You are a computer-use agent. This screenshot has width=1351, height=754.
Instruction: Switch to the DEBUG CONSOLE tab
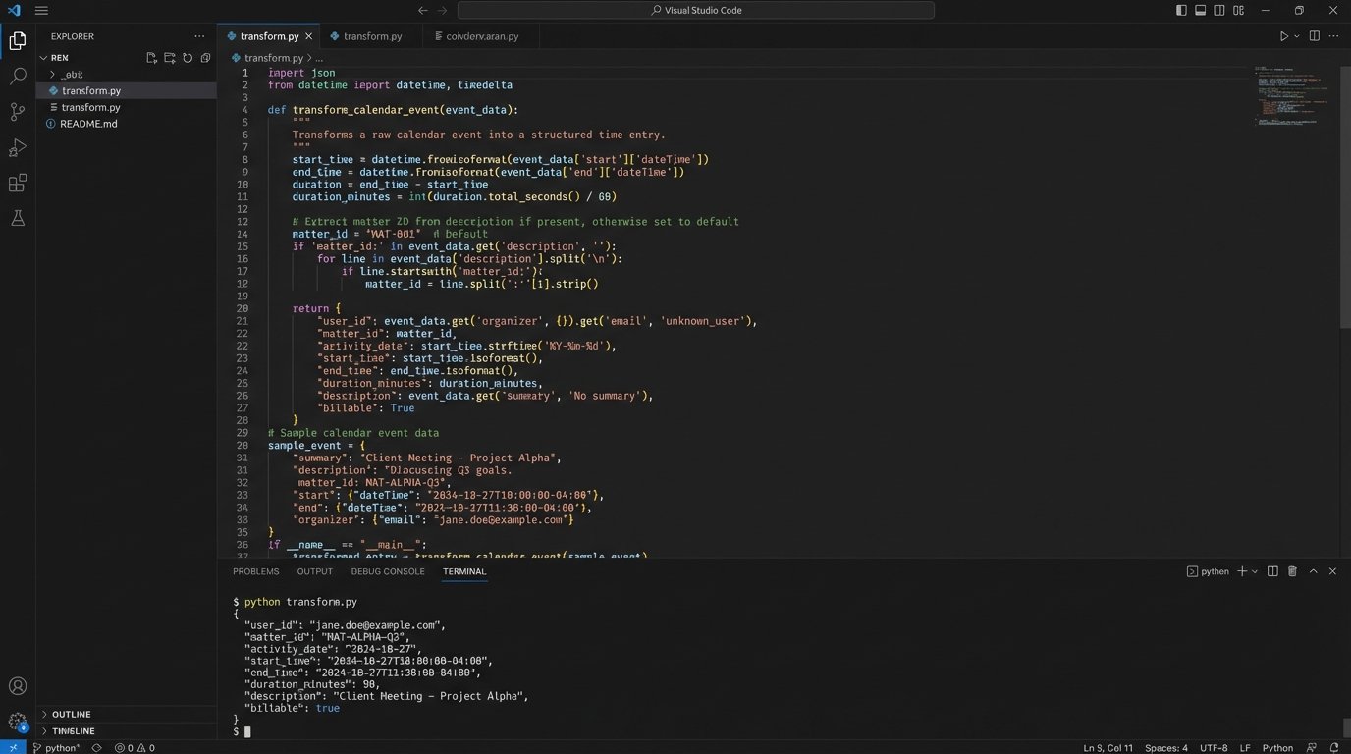388,571
